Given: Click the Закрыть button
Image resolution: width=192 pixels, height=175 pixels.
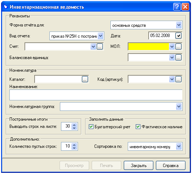Looking at the screenshot, I should point(139,166).
